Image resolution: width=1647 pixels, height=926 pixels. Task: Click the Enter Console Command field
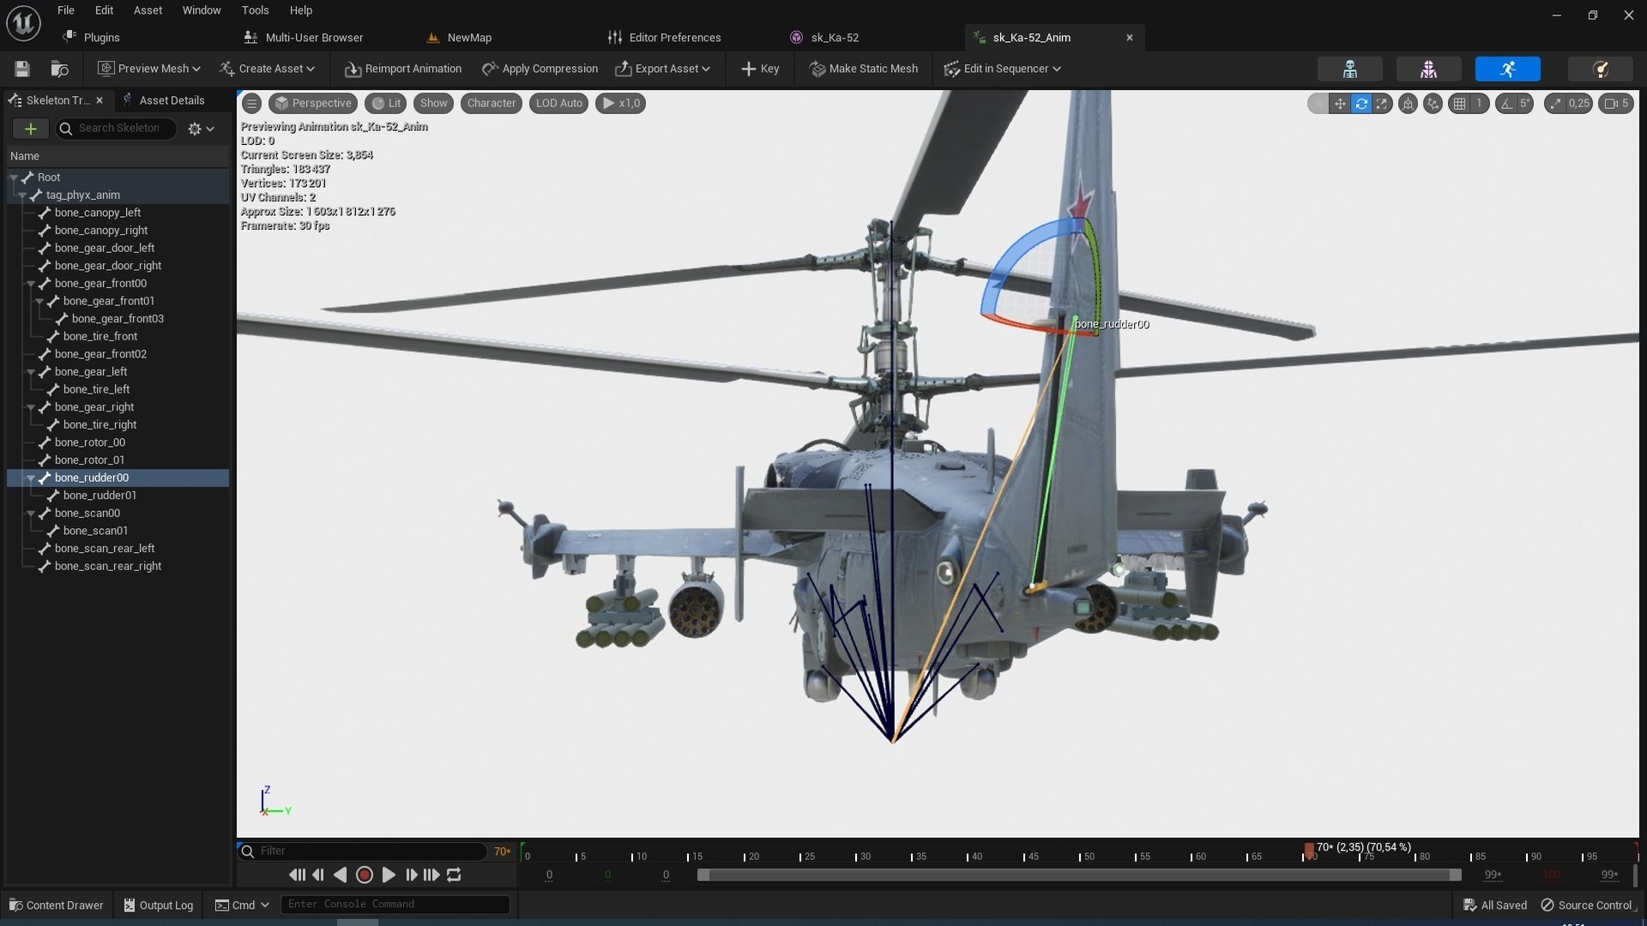[395, 905]
